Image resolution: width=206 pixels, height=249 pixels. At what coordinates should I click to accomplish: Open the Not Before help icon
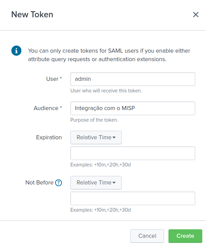click(59, 183)
